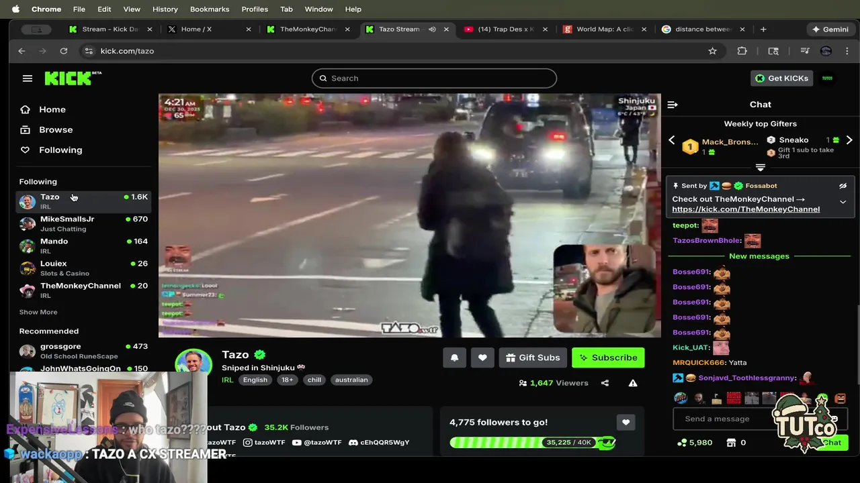Click Mack_Brons top gifter name

tap(730, 142)
